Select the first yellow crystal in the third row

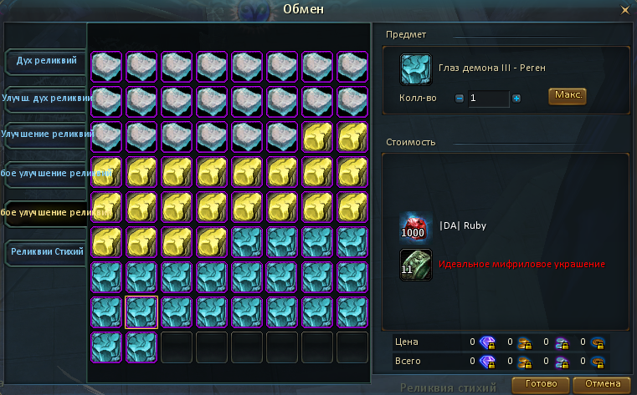(x=317, y=137)
